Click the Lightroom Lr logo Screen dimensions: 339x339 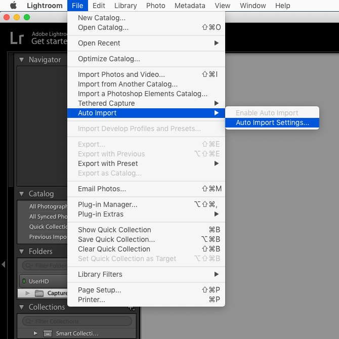click(17, 38)
